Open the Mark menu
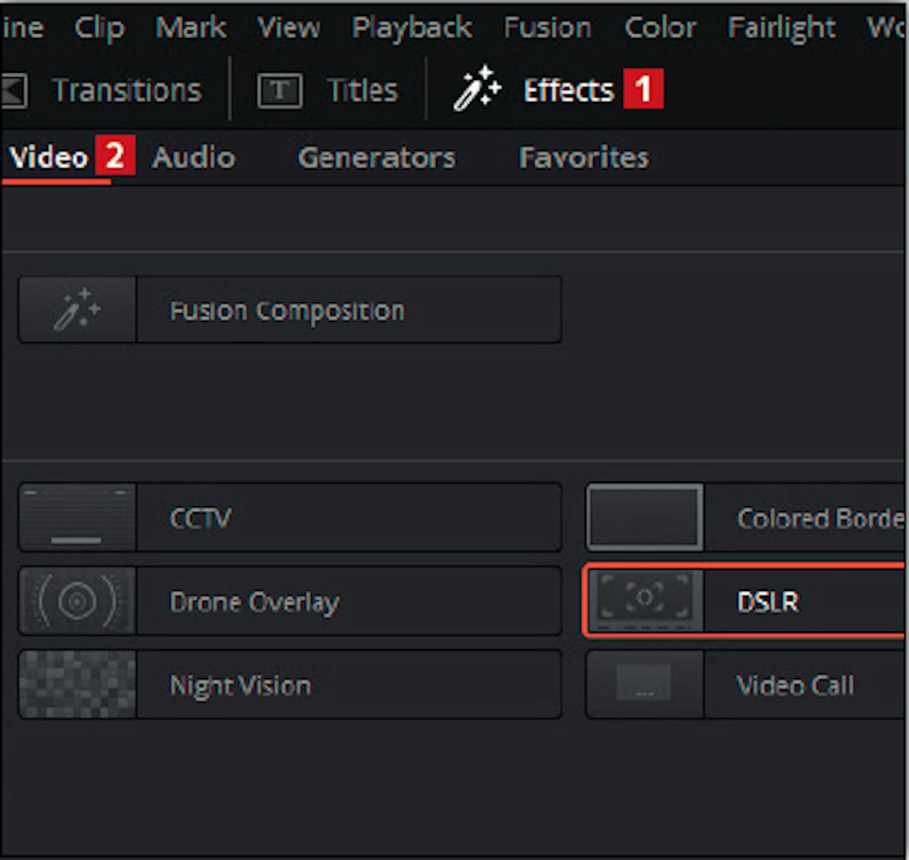Screen dimensions: 909x860 coord(190,28)
